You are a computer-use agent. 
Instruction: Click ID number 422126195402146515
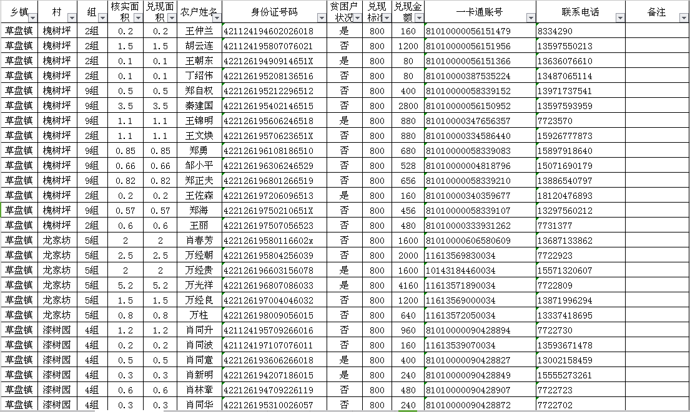tap(269, 106)
